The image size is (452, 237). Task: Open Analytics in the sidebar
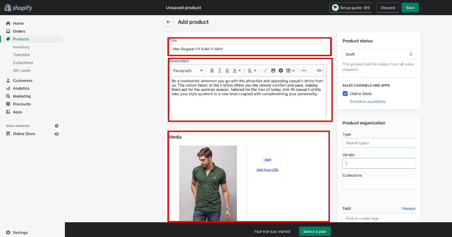(x=21, y=88)
